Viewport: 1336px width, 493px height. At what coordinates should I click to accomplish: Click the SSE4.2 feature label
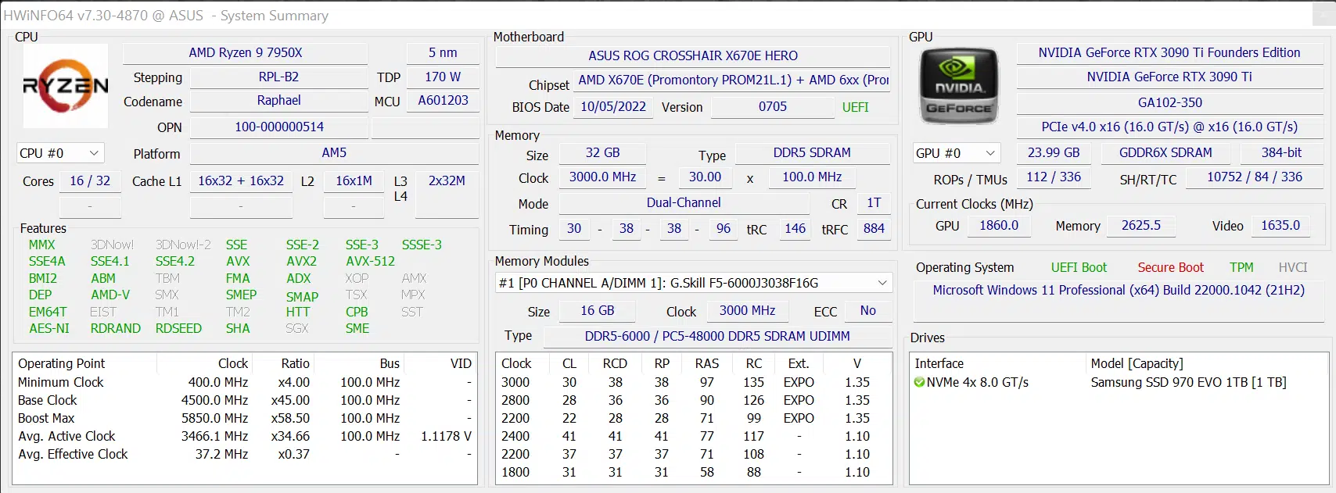click(x=174, y=262)
